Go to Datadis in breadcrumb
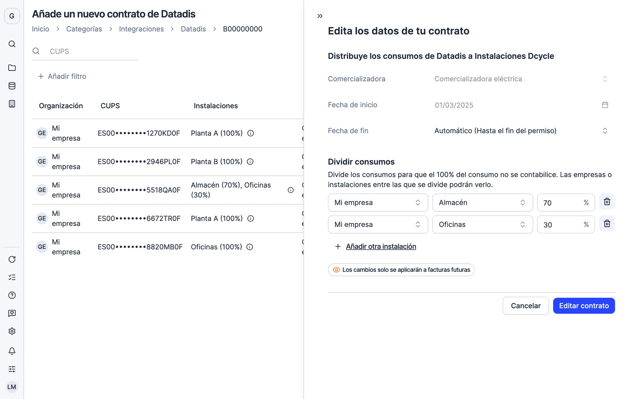 [193, 29]
